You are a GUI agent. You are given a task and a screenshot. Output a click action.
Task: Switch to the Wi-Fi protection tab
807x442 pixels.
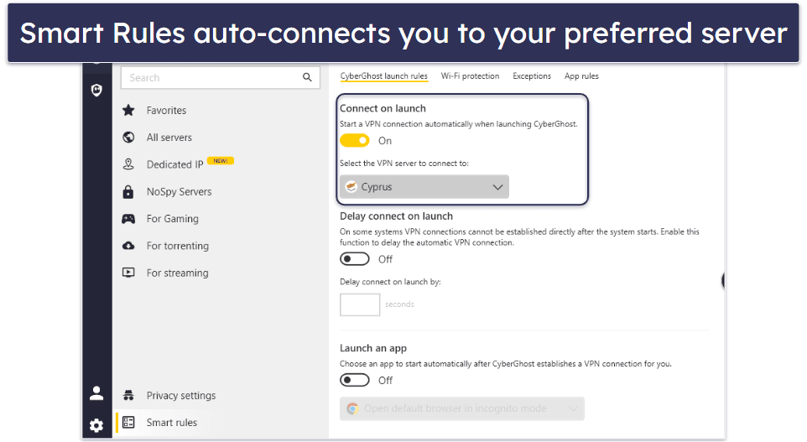470,76
